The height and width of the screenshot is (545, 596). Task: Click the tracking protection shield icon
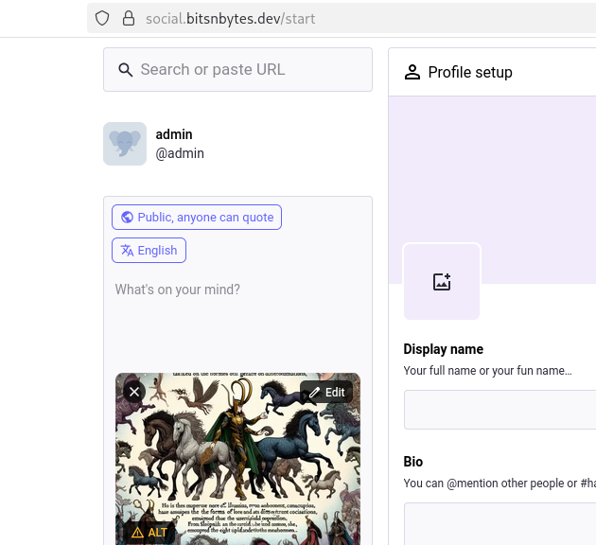(104, 18)
